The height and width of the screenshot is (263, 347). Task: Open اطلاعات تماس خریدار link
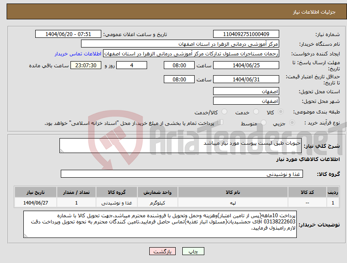pos(78,54)
